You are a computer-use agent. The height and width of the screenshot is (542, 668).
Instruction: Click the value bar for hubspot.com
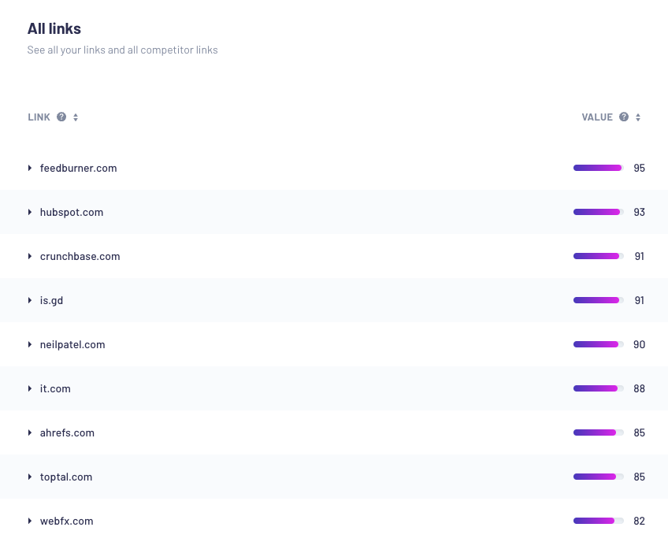599,212
